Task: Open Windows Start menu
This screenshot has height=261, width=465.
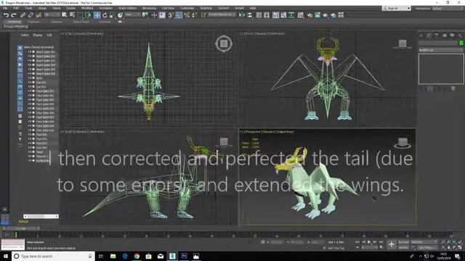Action: [5, 256]
